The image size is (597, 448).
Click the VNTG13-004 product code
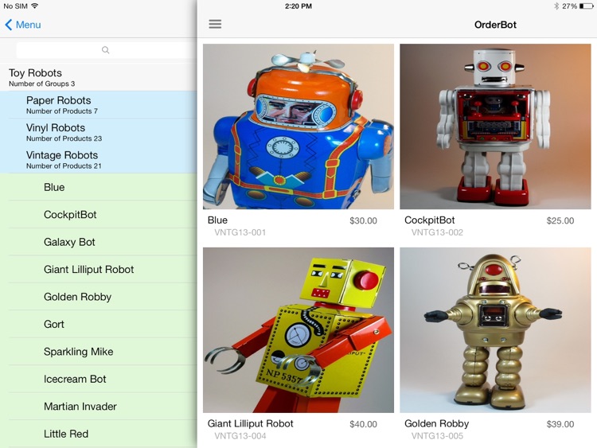coord(240,436)
